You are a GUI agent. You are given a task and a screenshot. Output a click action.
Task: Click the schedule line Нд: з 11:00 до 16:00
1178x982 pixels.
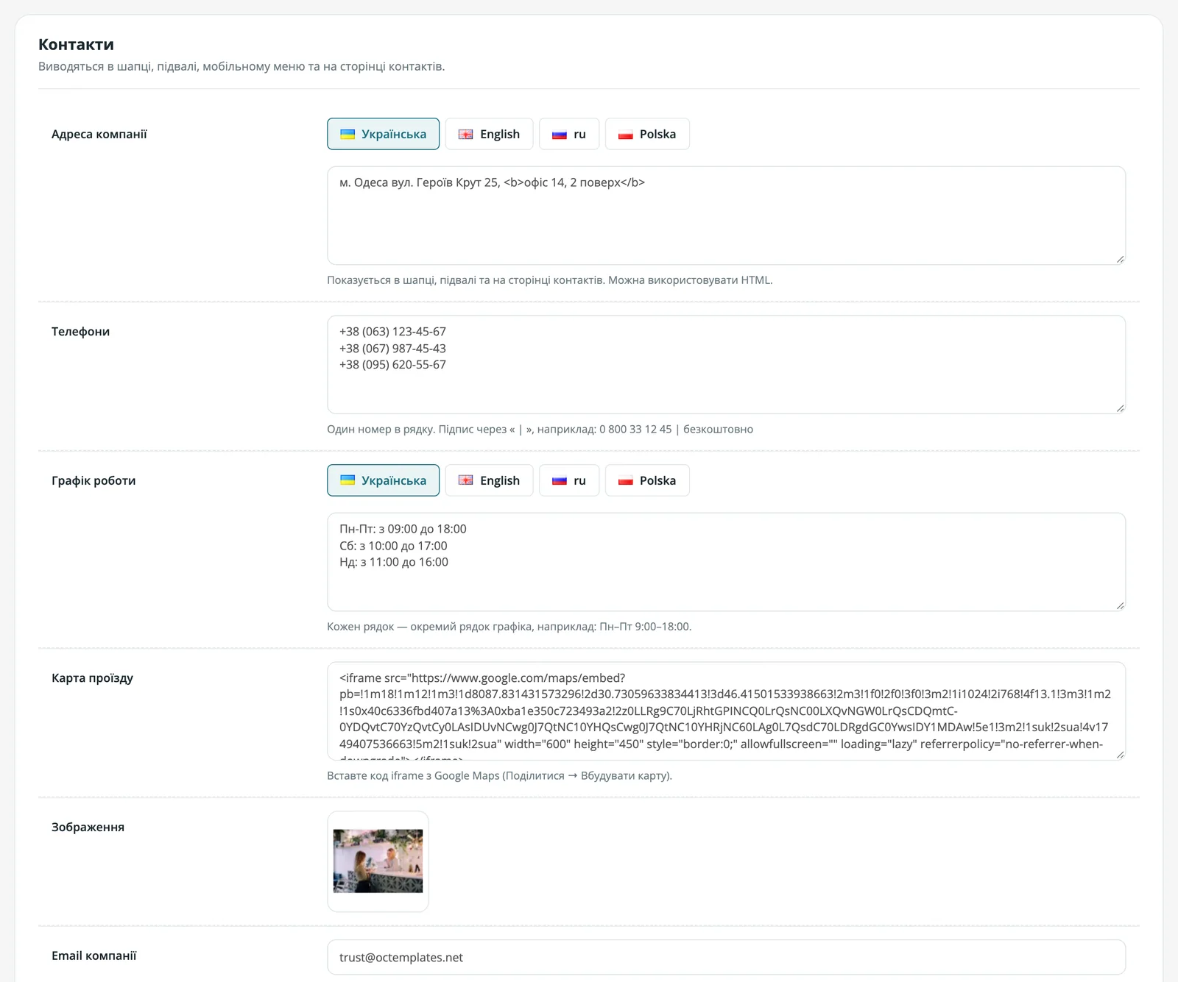[394, 562]
